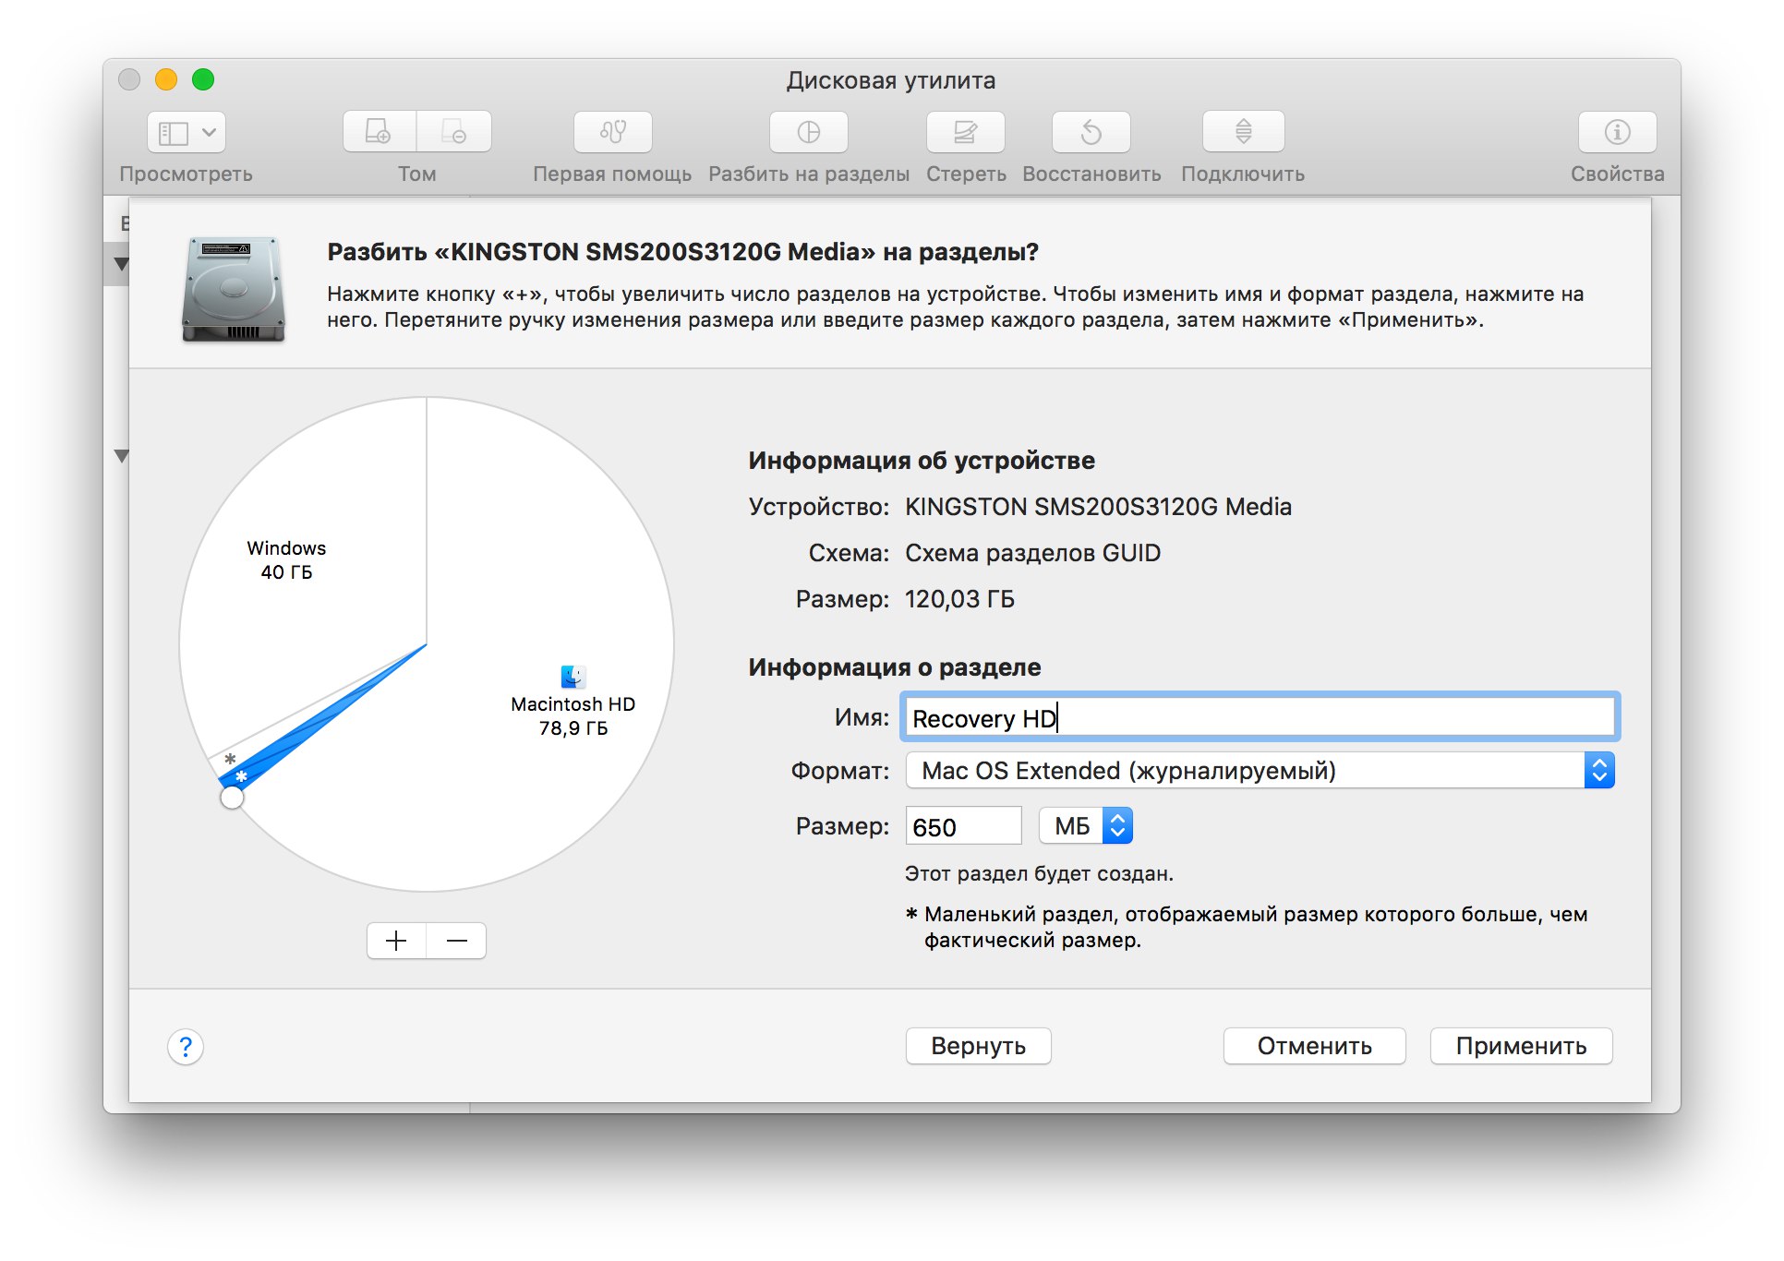Click the Восстановить toolbar label
The height and width of the screenshot is (1261, 1784).
pyautogui.click(x=1091, y=174)
